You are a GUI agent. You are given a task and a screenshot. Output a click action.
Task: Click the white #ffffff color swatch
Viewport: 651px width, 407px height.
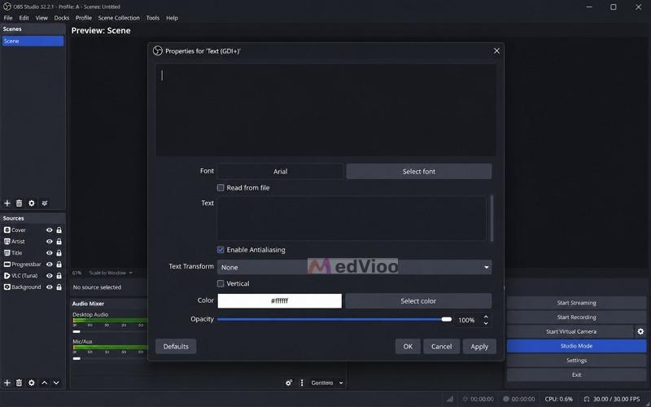(279, 301)
